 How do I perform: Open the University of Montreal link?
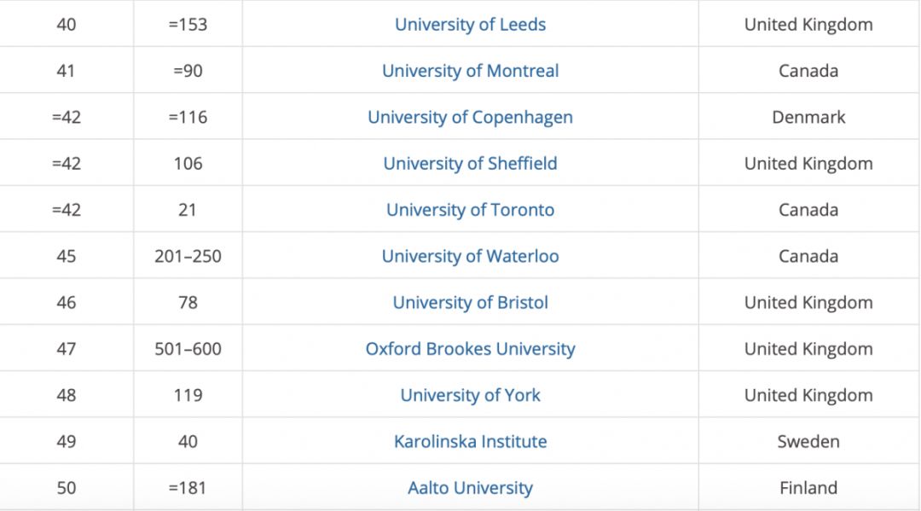click(470, 71)
